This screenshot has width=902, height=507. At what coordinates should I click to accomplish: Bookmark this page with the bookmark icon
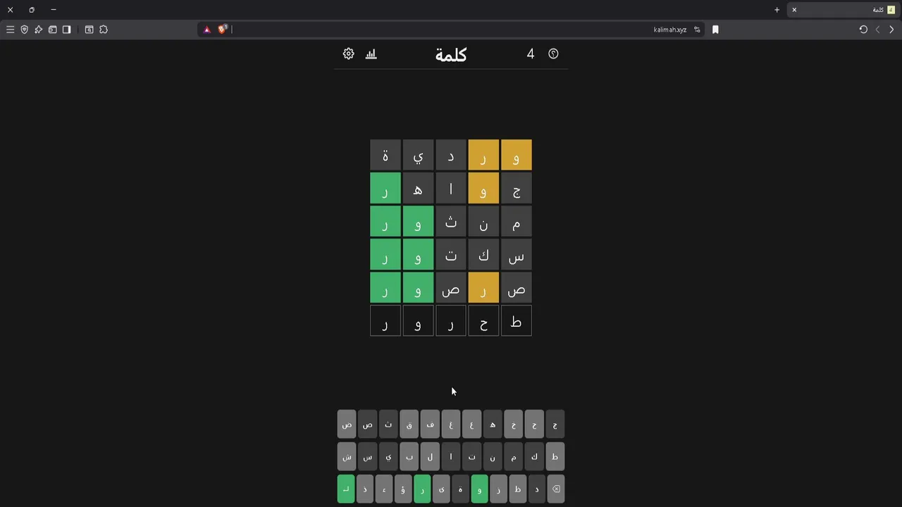(x=715, y=30)
